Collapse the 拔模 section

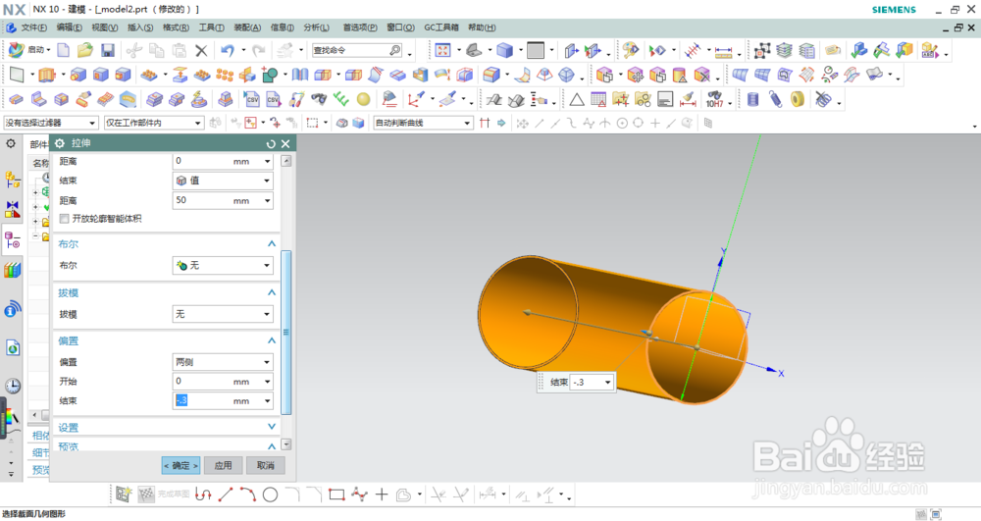(272, 292)
